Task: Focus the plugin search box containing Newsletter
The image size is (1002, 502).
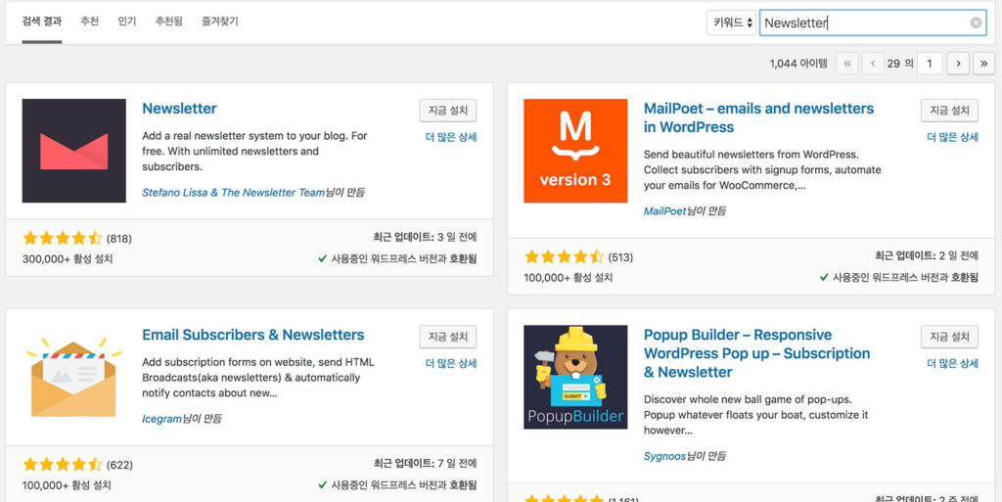Action: point(861,23)
